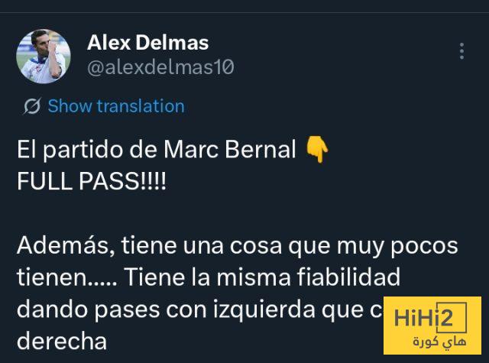Click the 'muy pocos' words in tweet
The width and height of the screenshot is (489, 363).
click(397, 247)
